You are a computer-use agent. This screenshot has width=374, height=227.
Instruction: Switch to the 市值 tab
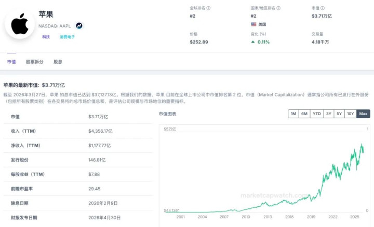coord(11,62)
